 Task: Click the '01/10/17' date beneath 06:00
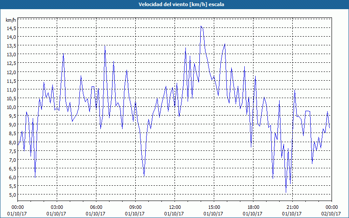pyautogui.click(x=96, y=214)
